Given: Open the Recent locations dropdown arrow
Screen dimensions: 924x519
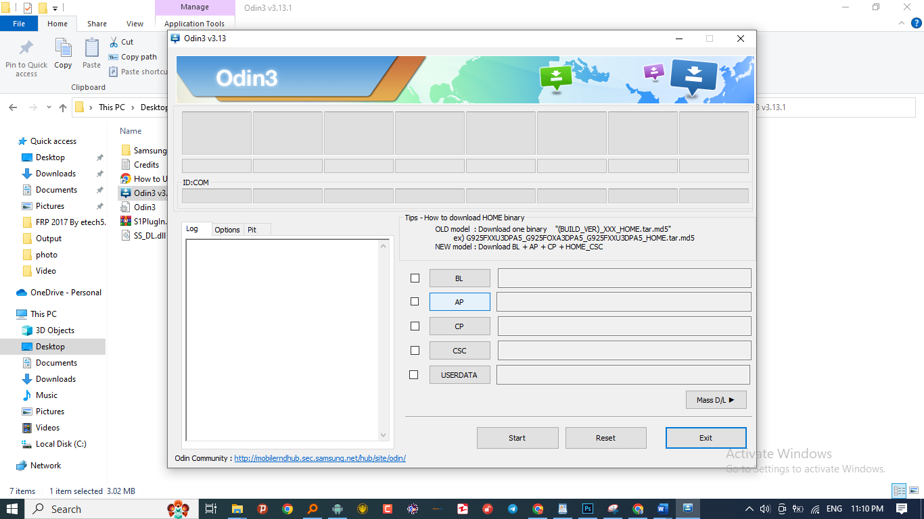Looking at the screenshot, I should click(x=49, y=107).
